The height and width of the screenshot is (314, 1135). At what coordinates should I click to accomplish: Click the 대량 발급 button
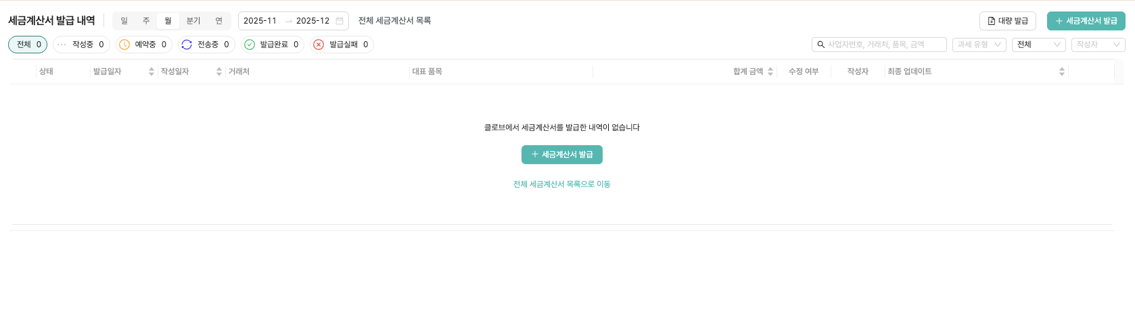click(x=1007, y=21)
